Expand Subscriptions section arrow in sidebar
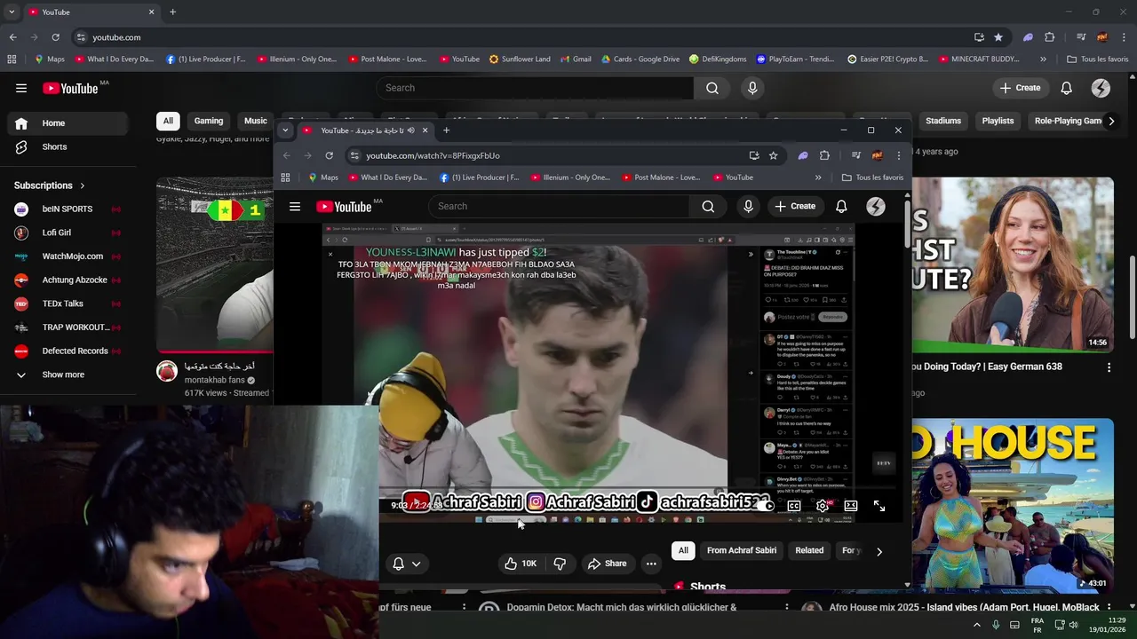 pyautogui.click(x=83, y=185)
